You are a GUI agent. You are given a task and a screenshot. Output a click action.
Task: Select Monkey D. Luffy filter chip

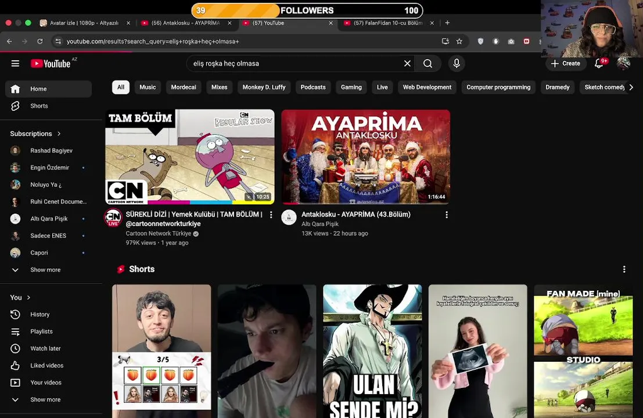pos(264,87)
